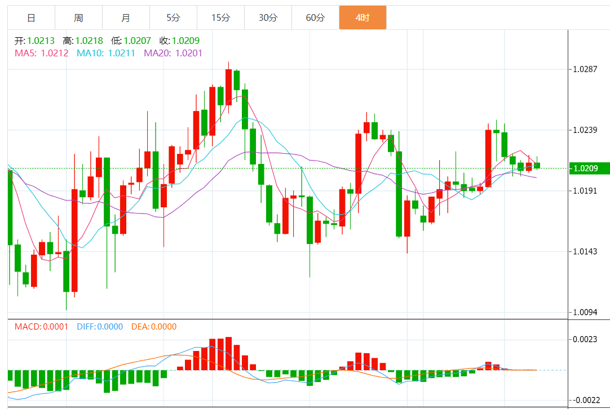Select the active 4时 tab
610x409 pixels.
(363, 17)
